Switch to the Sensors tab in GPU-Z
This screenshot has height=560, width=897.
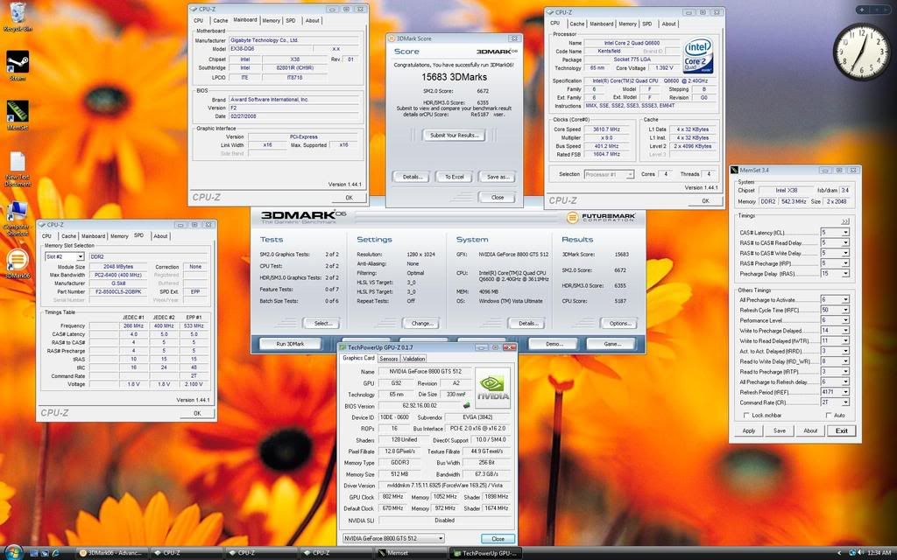[x=388, y=359]
